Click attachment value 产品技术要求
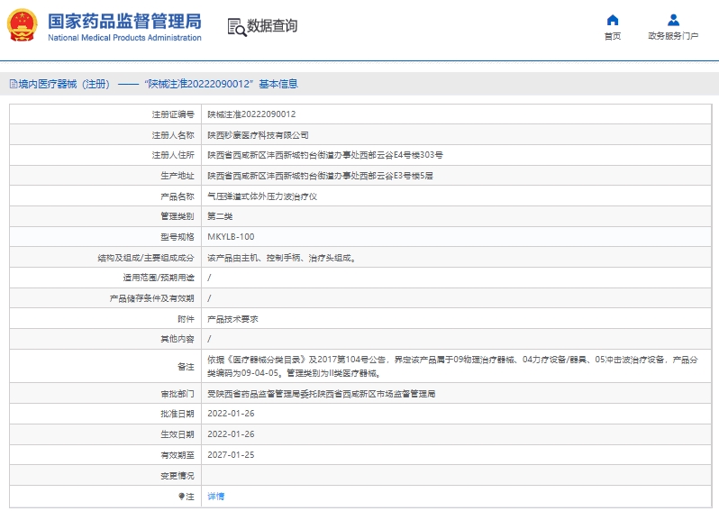 pyautogui.click(x=232, y=319)
